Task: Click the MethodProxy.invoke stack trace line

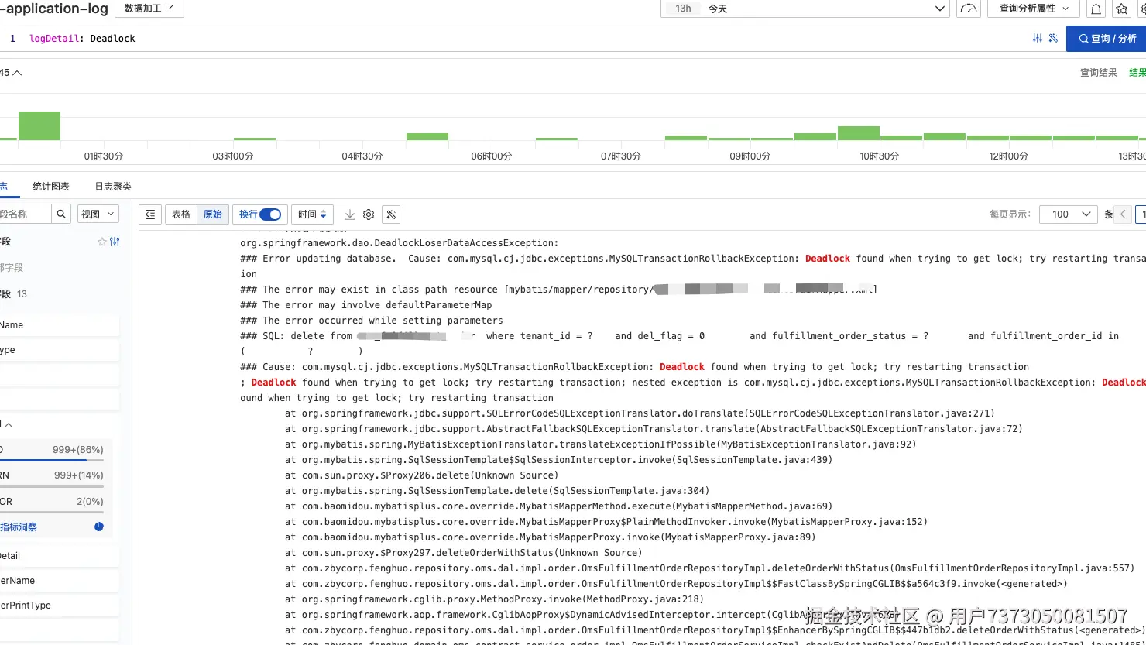Action: 494,599
